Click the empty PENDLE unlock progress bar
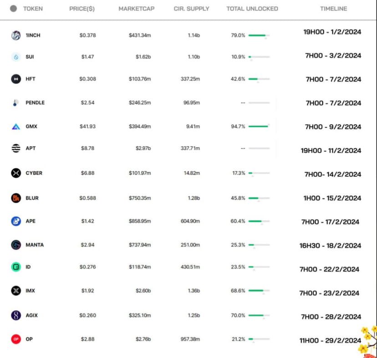377x358 pixels. click(x=259, y=103)
